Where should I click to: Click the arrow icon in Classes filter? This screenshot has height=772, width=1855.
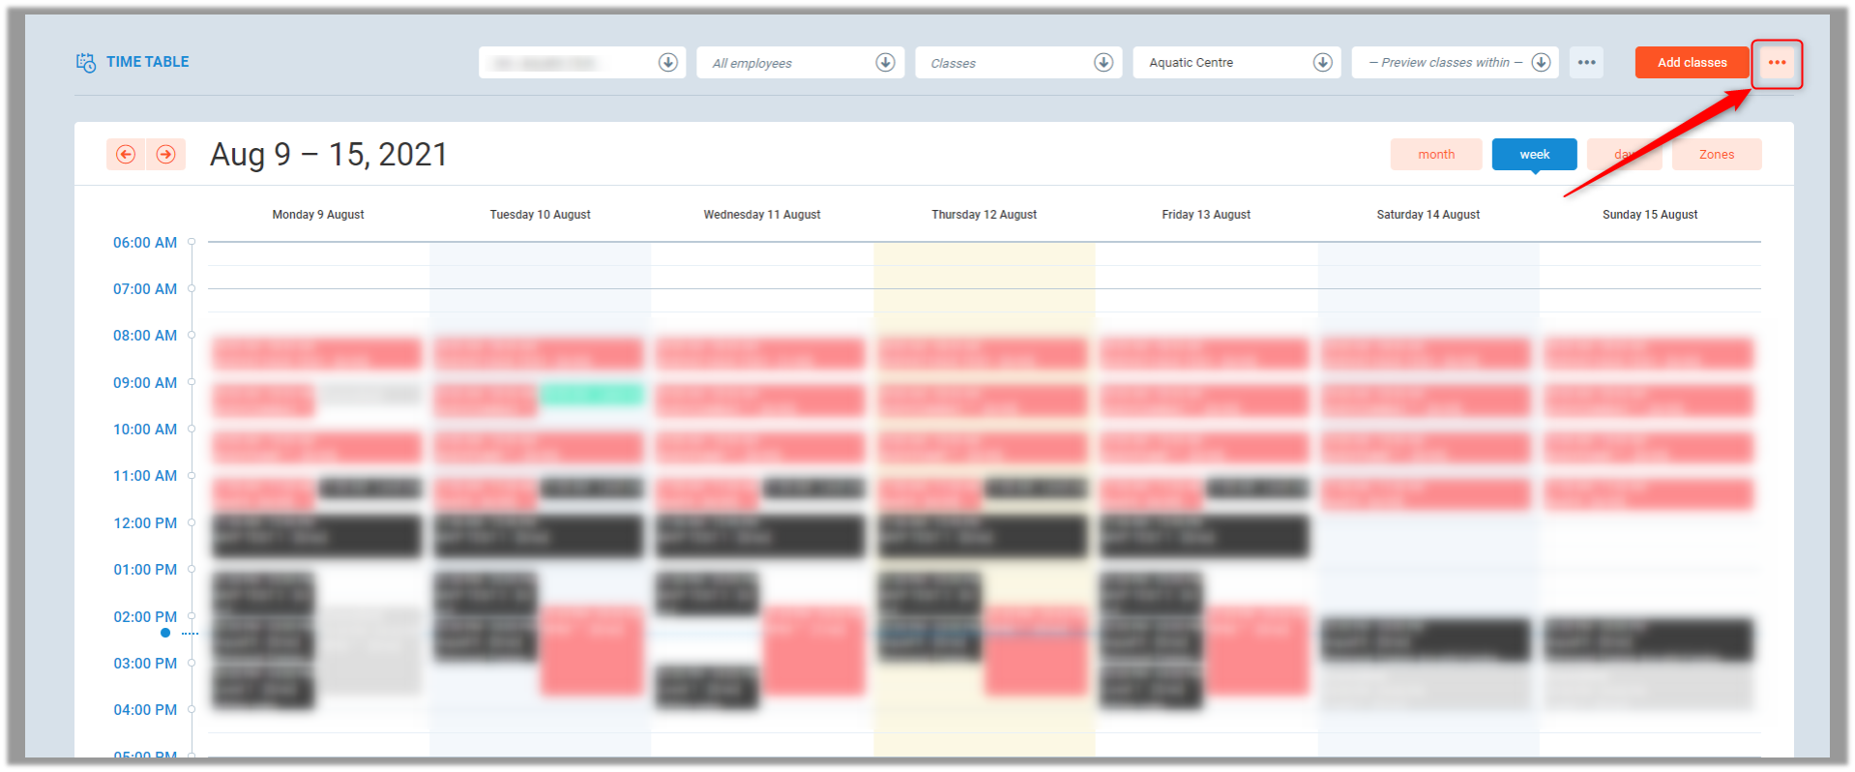click(x=1104, y=63)
